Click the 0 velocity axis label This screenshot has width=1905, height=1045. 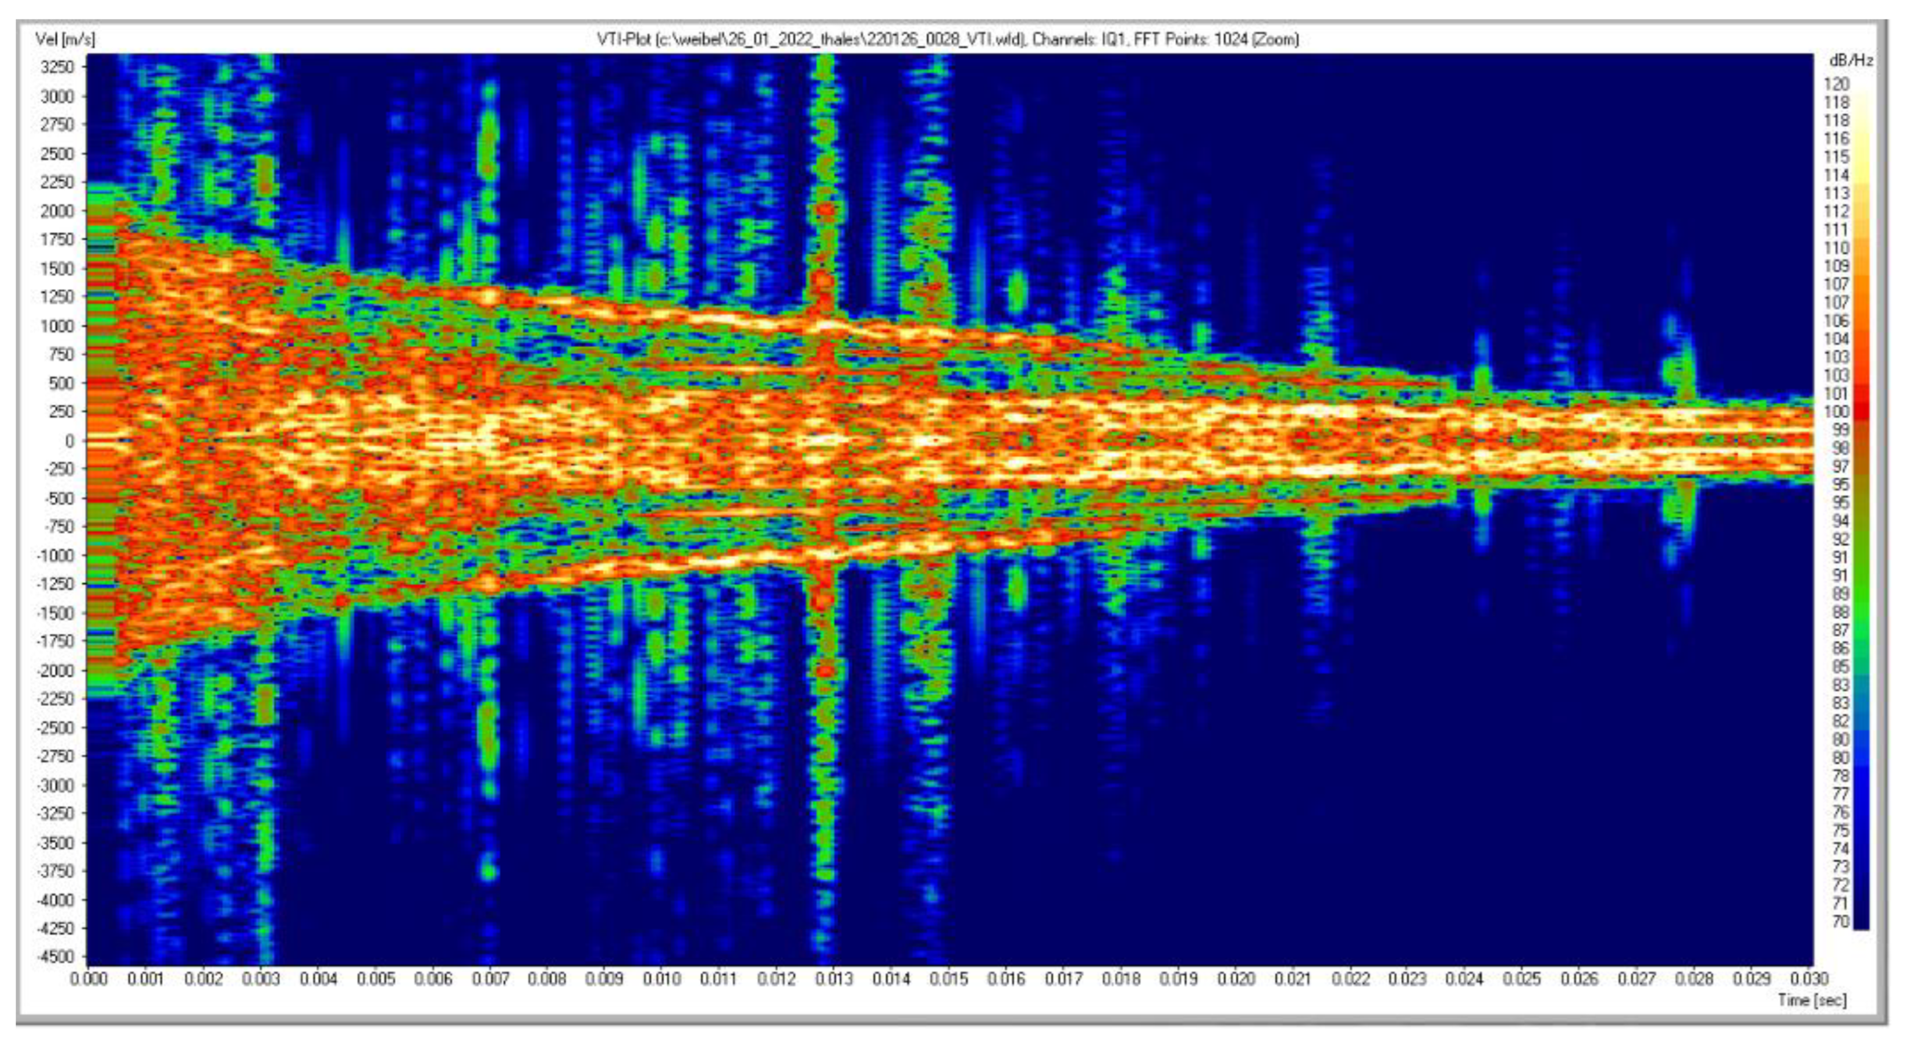[70, 441]
